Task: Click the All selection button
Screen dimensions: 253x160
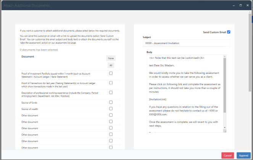Action: [x=111, y=65]
